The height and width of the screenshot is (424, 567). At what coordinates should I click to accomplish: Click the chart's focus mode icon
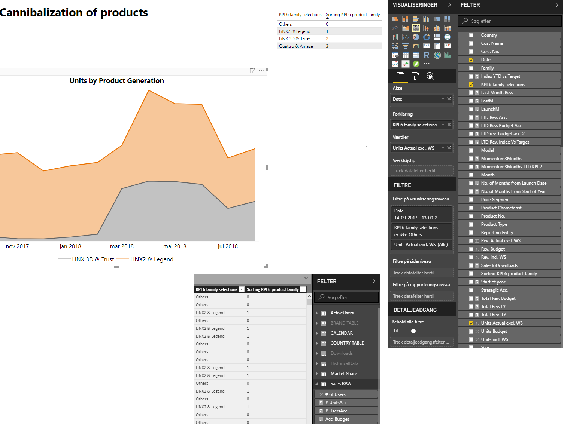(x=252, y=71)
